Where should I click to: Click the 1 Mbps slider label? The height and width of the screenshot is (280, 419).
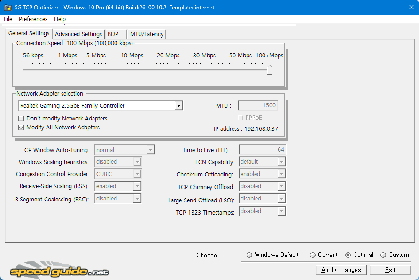pyautogui.click(x=67, y=56)
